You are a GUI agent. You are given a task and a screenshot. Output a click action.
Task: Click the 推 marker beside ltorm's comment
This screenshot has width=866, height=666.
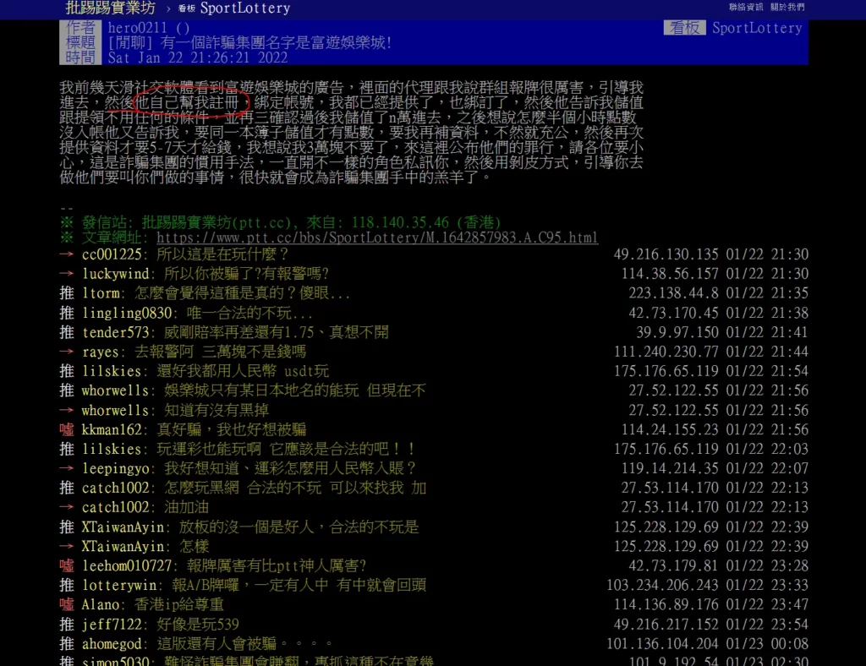coord(67,293)
